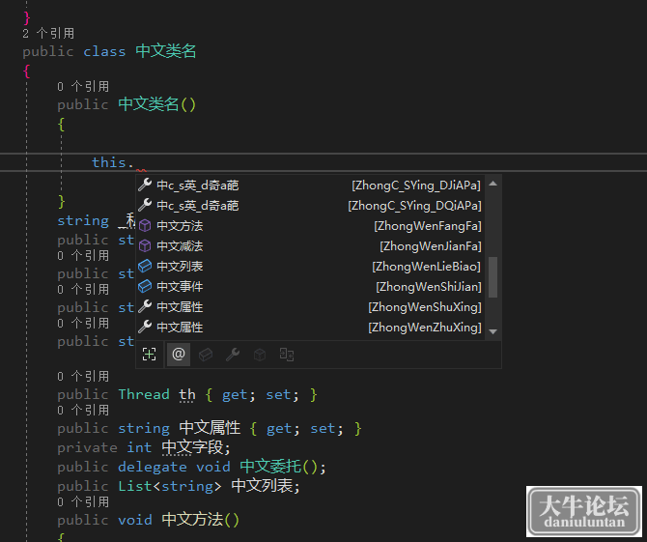Screen dimensions: 647x542
Task: Click the property name 中文属性 in declaration
Action: pos(210,428)
